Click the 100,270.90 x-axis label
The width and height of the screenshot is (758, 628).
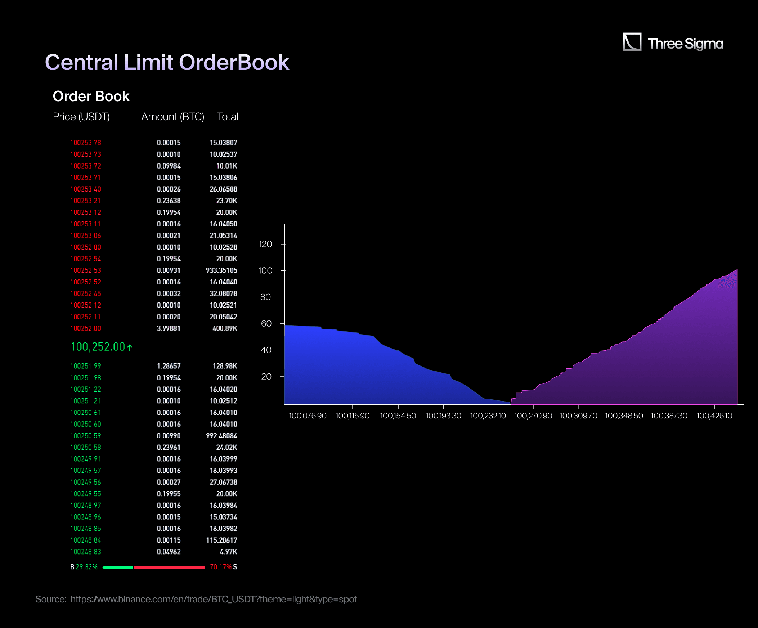coord(533,416)
